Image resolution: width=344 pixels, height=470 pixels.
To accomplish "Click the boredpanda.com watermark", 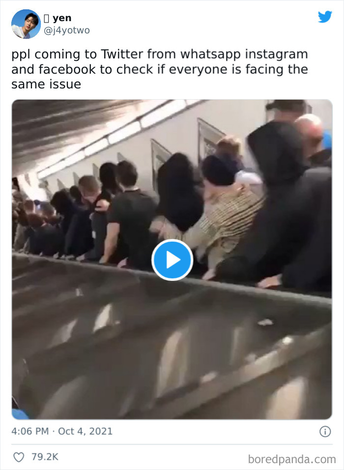I will (x=292, y=459).
